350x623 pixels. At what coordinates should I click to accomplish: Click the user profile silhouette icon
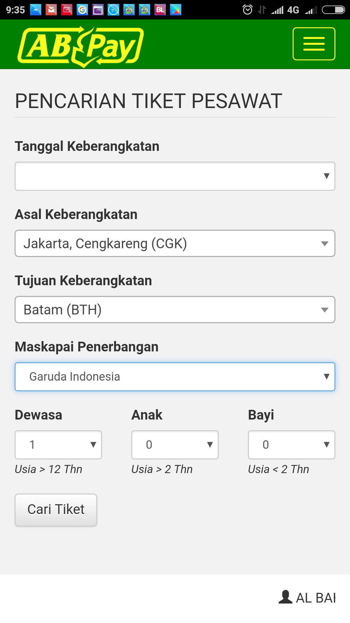pos(286,597)
